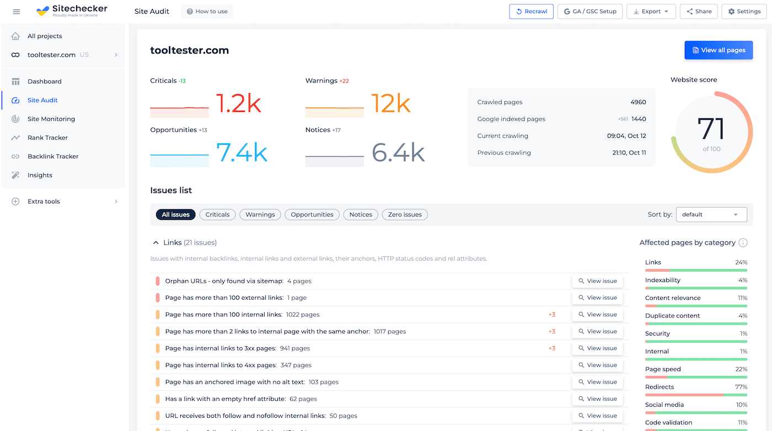
Task: Click the Site Monitoring radar icon
Action: click(15, 119)
